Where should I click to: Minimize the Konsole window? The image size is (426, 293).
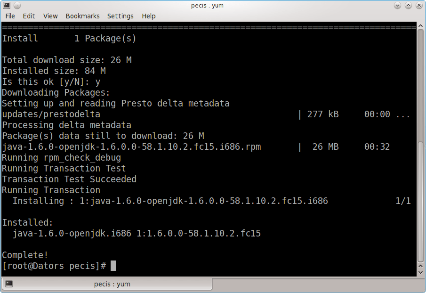397,5
